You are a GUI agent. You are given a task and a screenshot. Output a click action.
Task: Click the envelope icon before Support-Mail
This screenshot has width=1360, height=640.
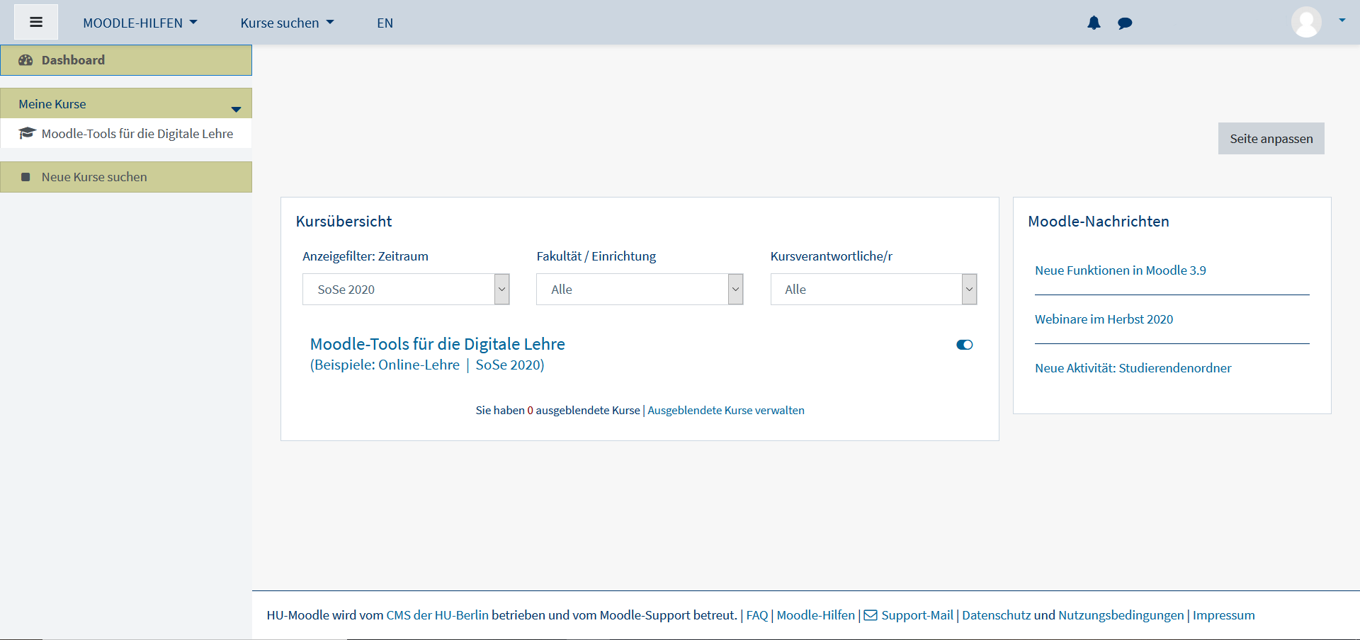point(871,615)
